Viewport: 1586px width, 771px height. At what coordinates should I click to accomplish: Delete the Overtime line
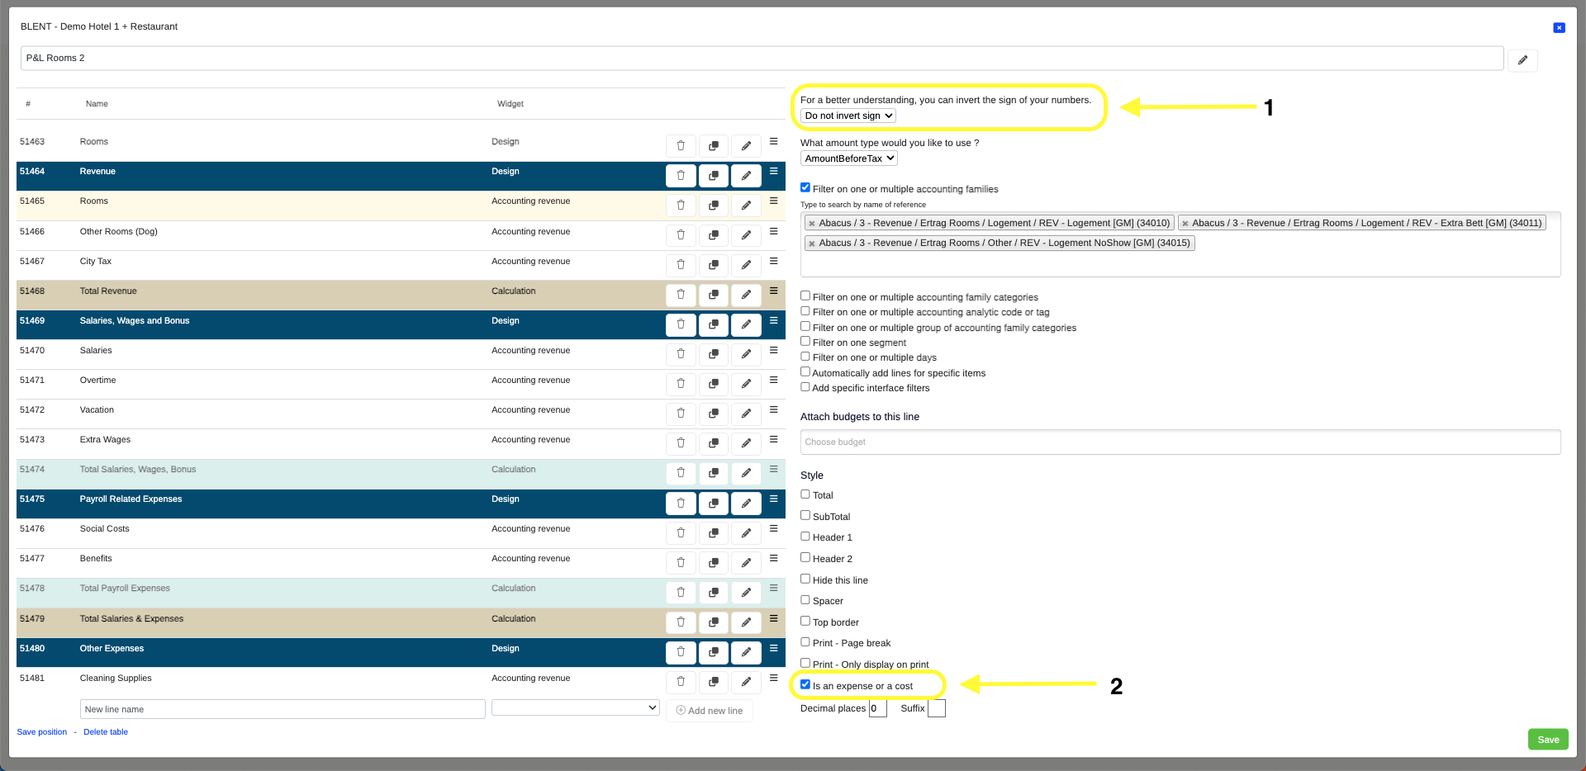[681, 384]
